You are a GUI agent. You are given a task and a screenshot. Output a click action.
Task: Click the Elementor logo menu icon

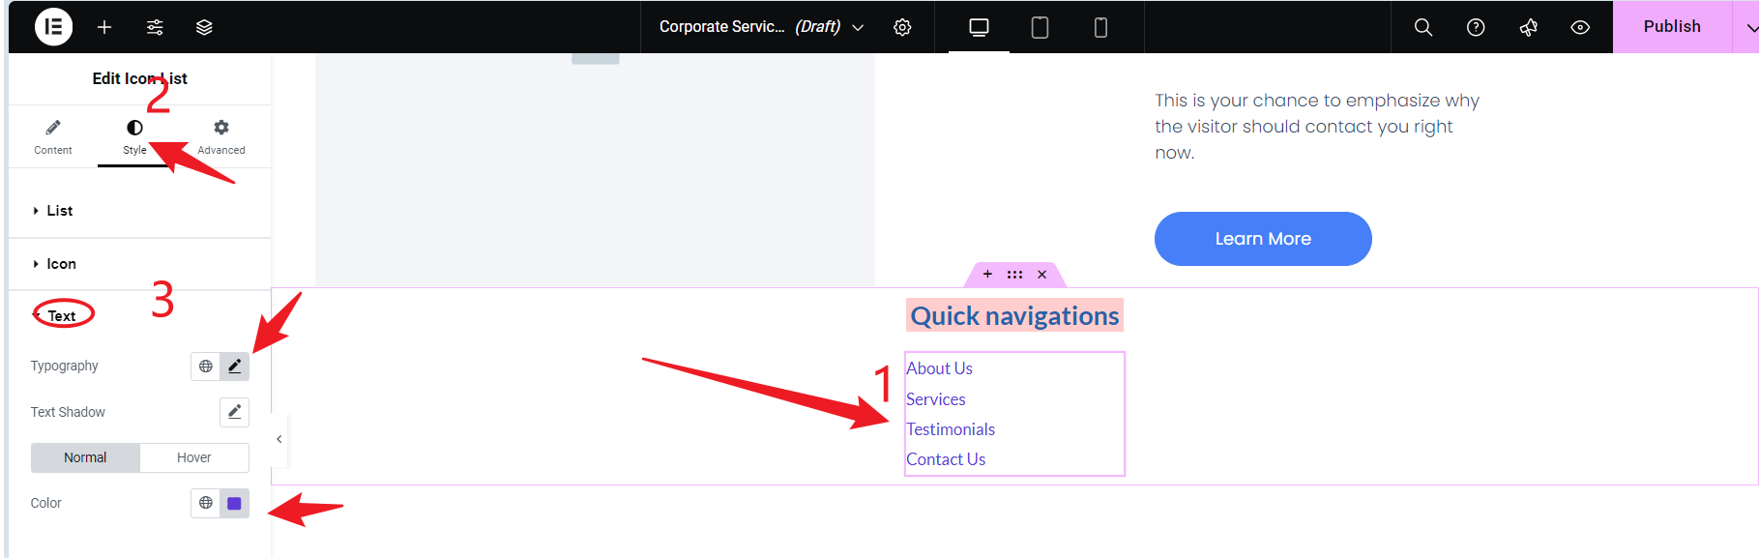coord(54,27)
